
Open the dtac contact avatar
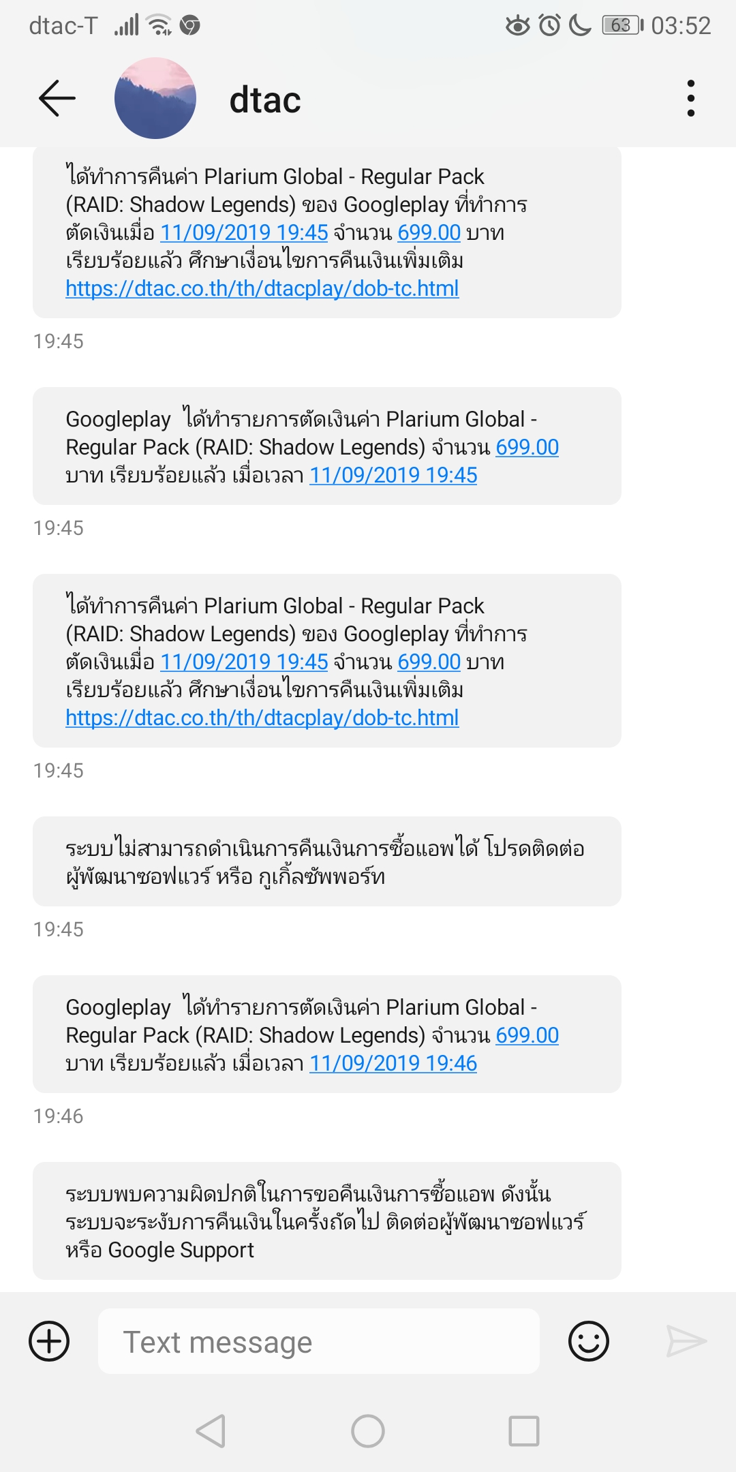tap(155, 99)
